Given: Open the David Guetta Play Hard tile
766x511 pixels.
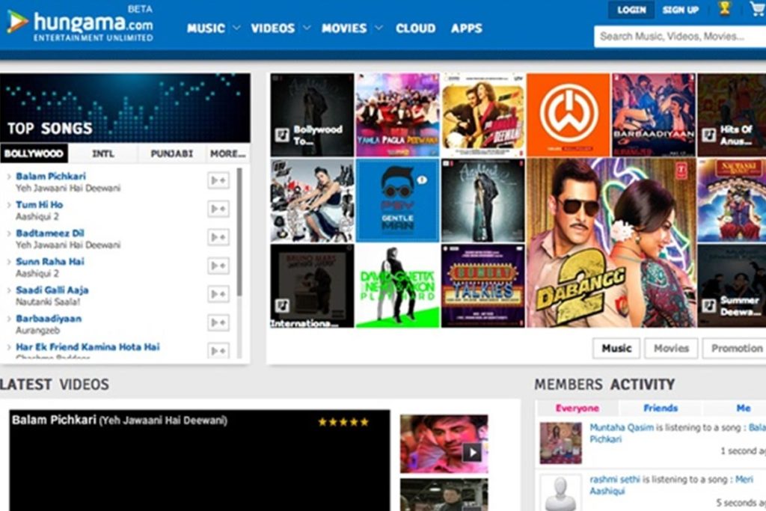Looking at the screenshot, I should [x=398, y=285].
